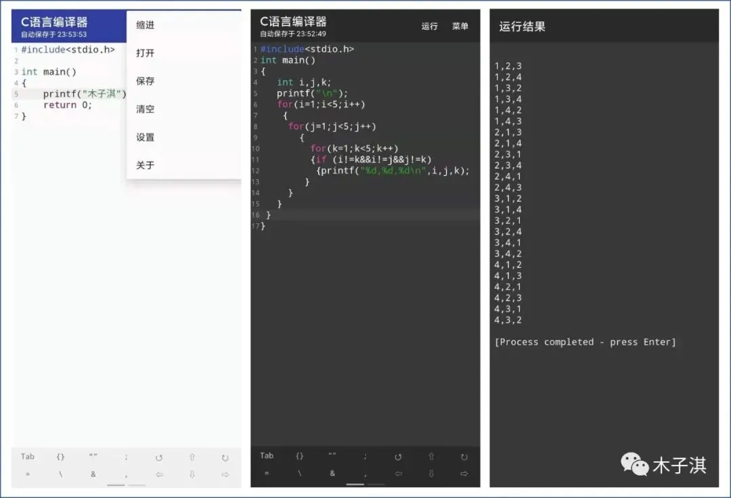Click the [Process completed - press Enter] message
Viewport: 731px width, 498px height.
pyautogui.click(x=585, y=342)
